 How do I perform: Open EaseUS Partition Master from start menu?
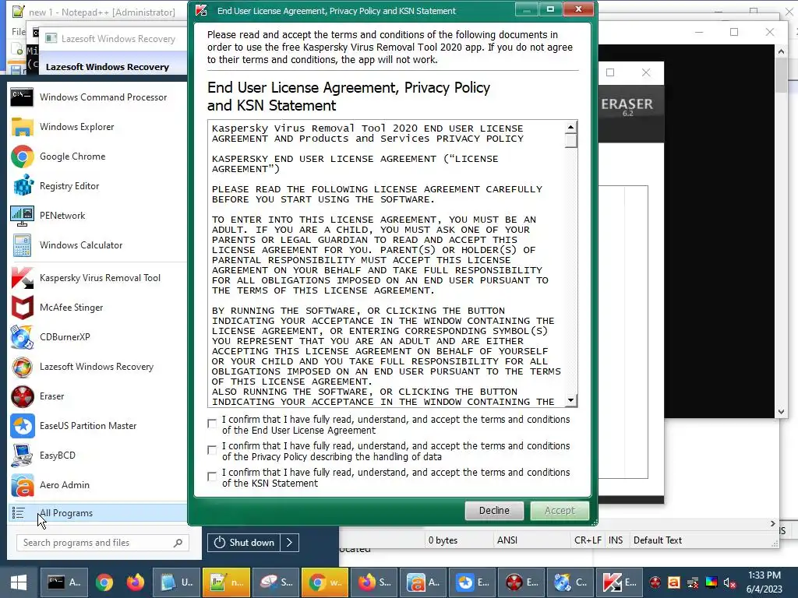coord(97,426)
